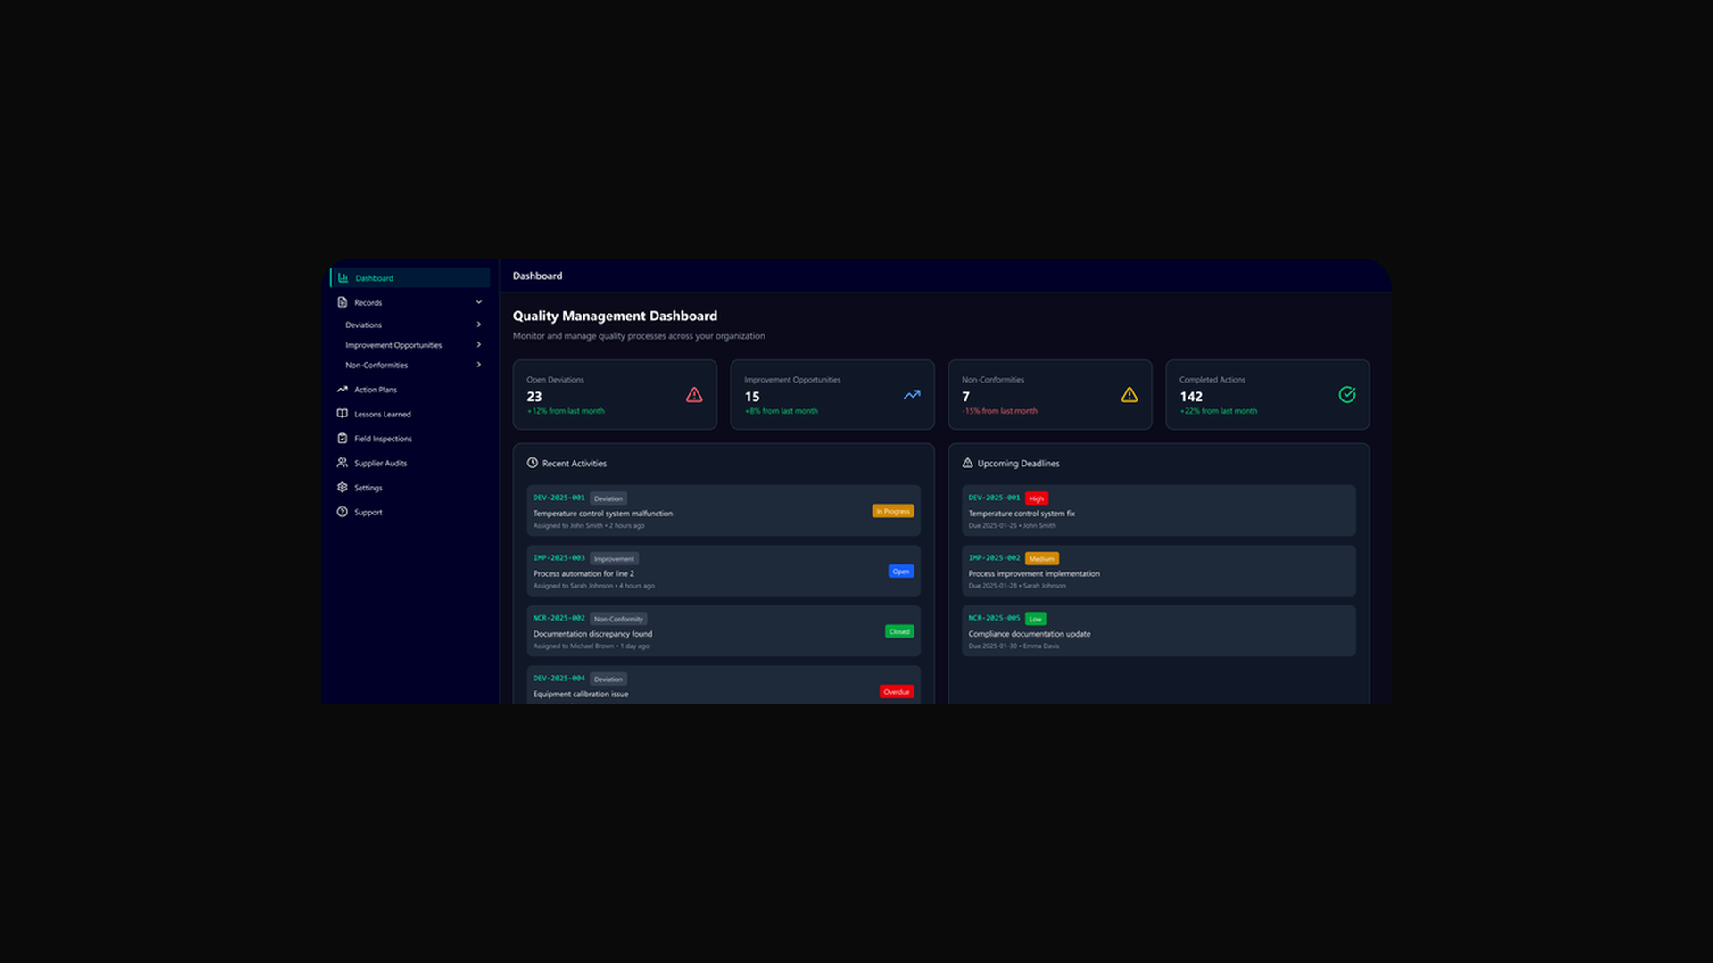Click the trending arrow in Improvement Opportunities card

[912, 395]
